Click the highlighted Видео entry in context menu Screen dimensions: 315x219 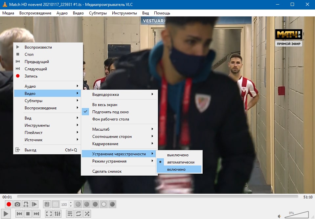point(48,94)
